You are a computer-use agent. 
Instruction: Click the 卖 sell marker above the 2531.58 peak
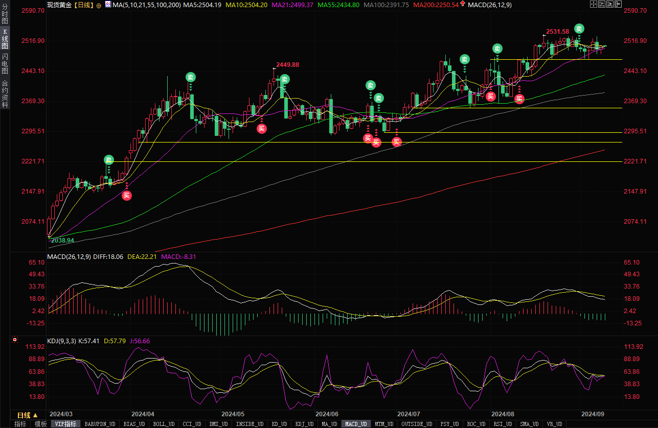pos(579,29)
